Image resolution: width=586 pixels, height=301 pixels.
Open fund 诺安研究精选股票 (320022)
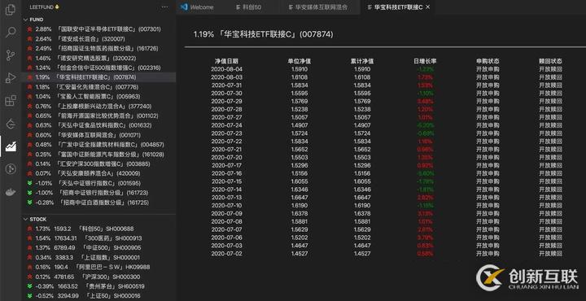tap(99, 59)
